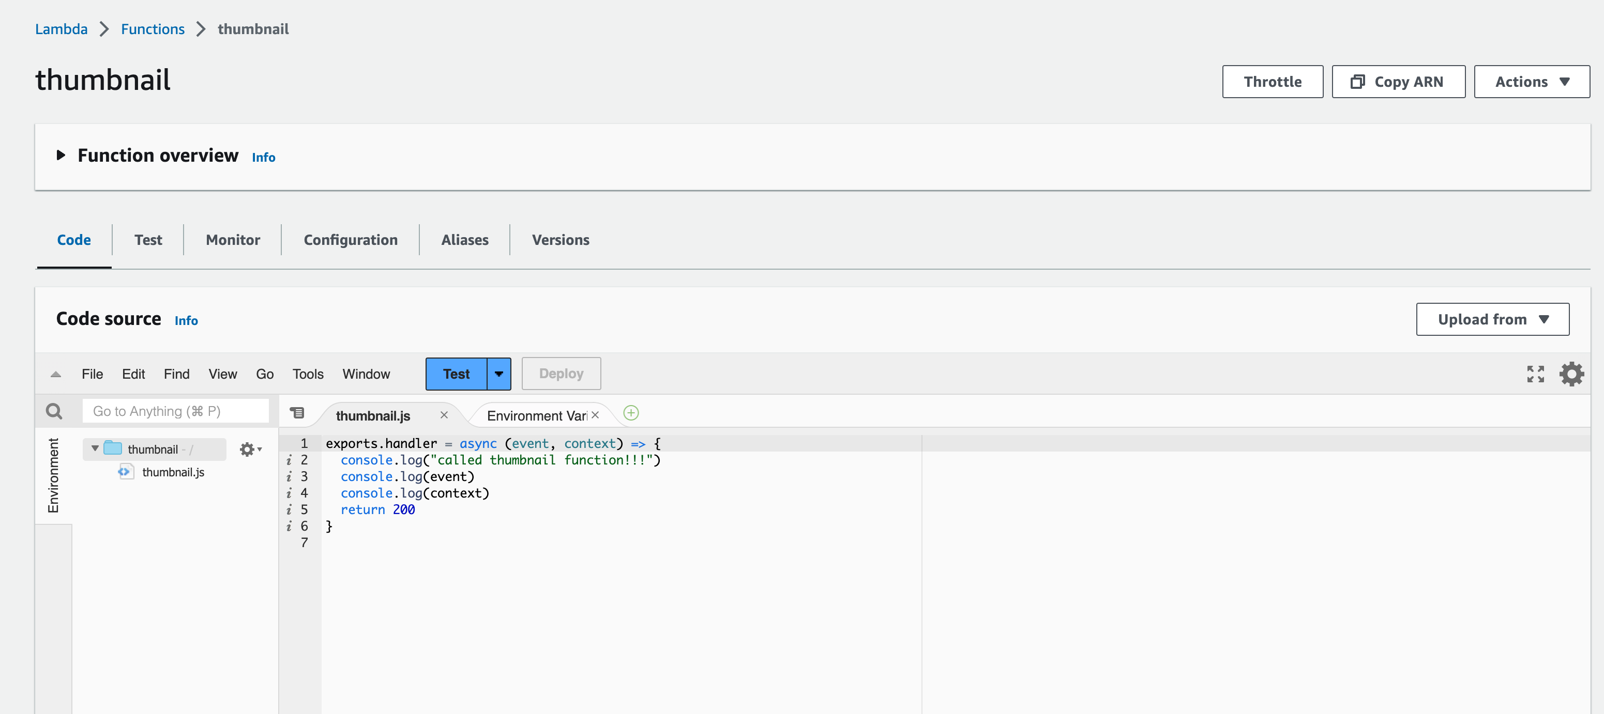Open the Actions dropdown

(1531, 82)
